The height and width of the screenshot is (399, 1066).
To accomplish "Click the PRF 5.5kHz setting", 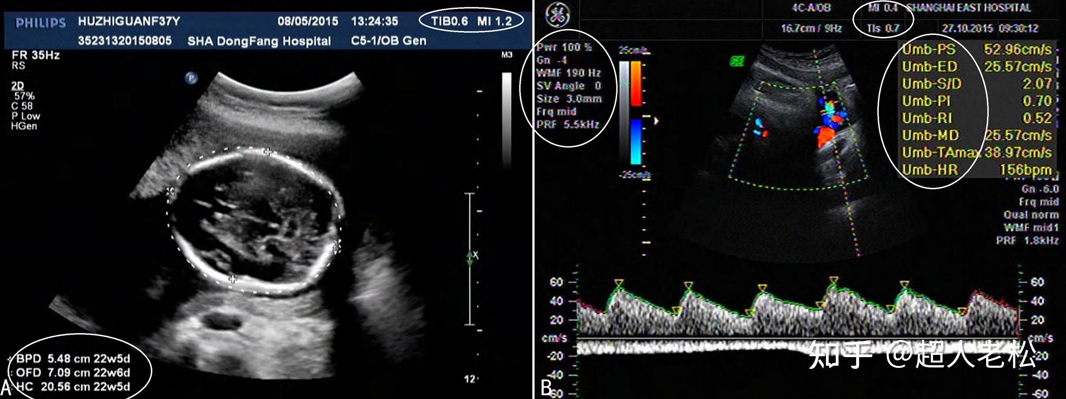I will (x=568, y=124).
